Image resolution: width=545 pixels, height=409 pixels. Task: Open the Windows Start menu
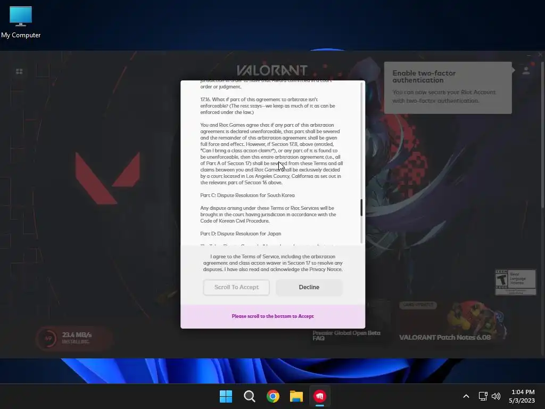226,396
